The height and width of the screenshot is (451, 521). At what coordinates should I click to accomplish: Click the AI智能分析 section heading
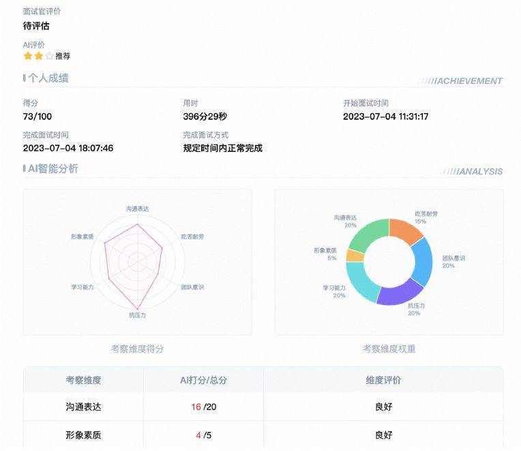point(53,168)
